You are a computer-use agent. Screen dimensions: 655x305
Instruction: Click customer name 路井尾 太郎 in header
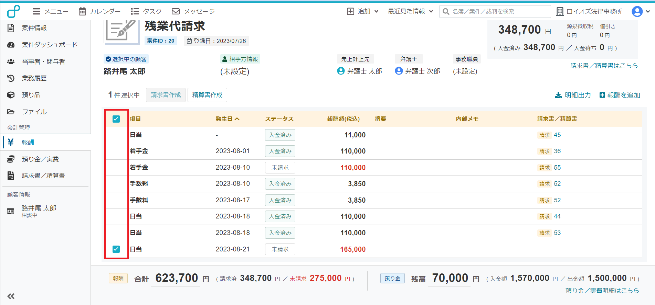click(x=124, y=71)
